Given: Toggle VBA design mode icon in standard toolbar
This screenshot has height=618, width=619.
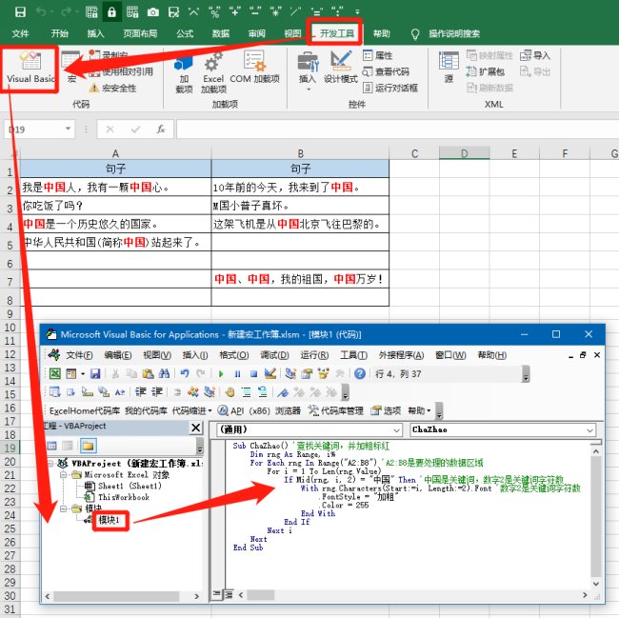Looking at the screenshot, I should tap(270, 373).
